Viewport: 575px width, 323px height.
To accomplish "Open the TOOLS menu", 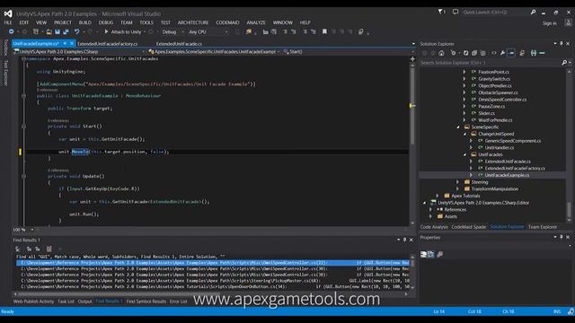I will coord(146,22).
